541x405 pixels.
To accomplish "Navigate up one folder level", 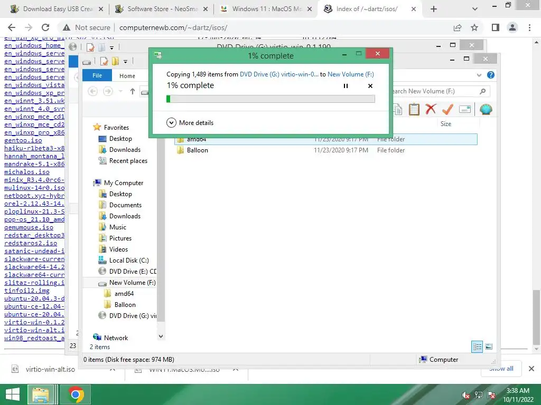I will 133,91.
